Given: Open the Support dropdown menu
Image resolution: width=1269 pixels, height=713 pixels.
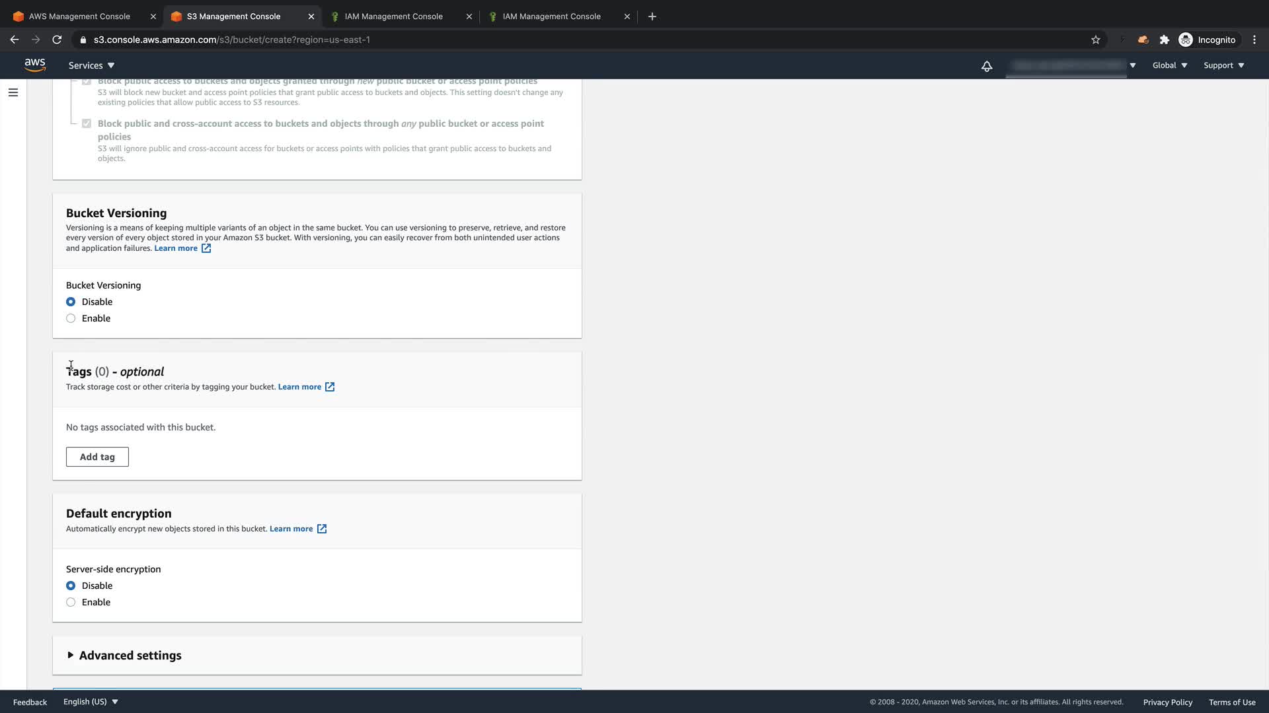Looking at the screenshot, I should [x=1223, y=65].
